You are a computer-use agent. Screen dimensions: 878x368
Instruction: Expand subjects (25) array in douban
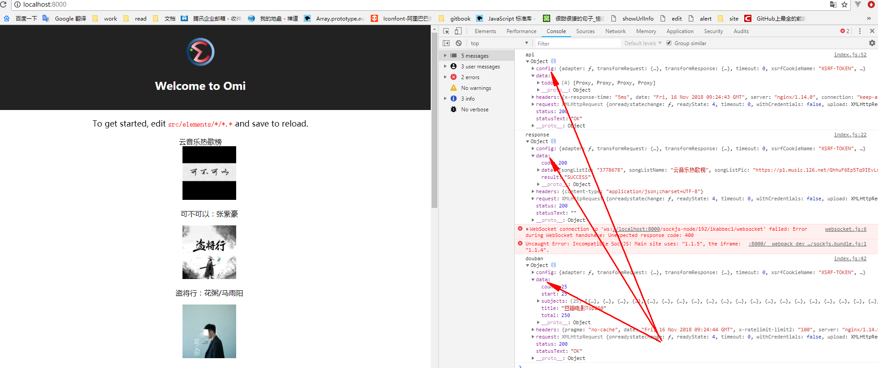538,301
